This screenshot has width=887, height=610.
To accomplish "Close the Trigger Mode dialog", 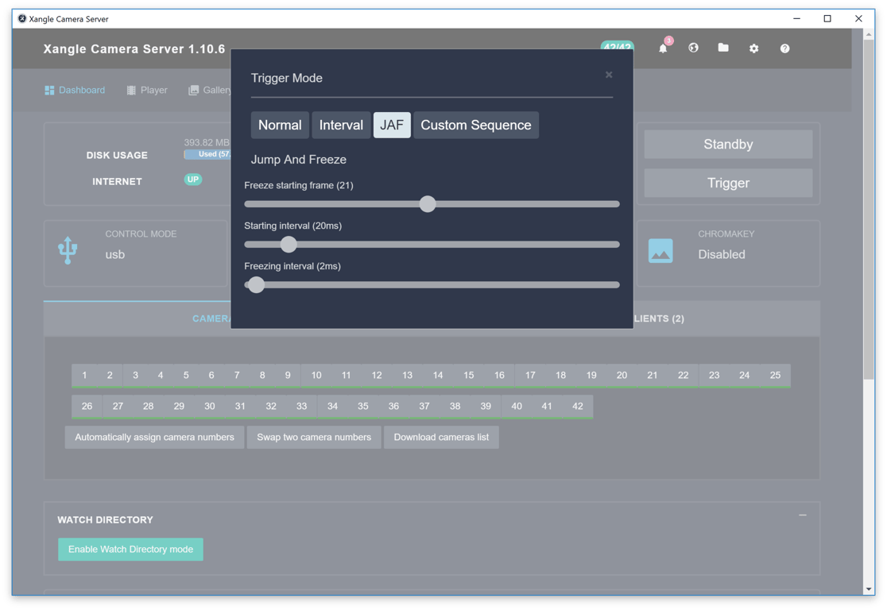I will click(x=609, y=75).
